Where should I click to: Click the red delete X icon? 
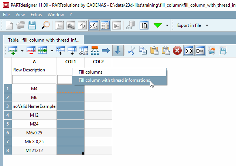177,50
